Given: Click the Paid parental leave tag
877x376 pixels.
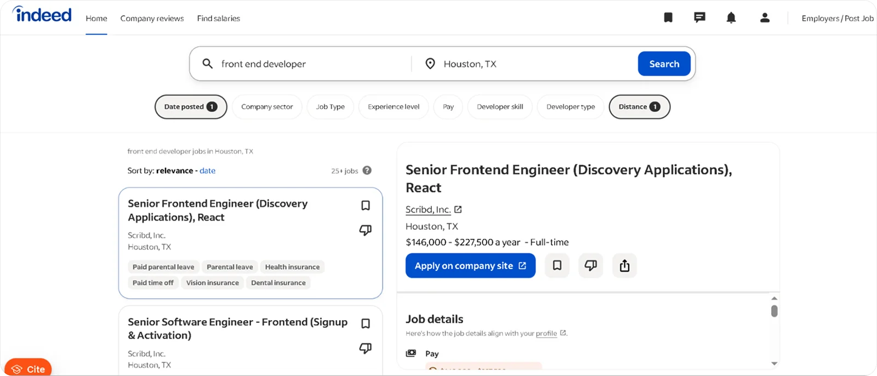Looking at the screenshot, I should pyautogui.click(x=163, y=267).
